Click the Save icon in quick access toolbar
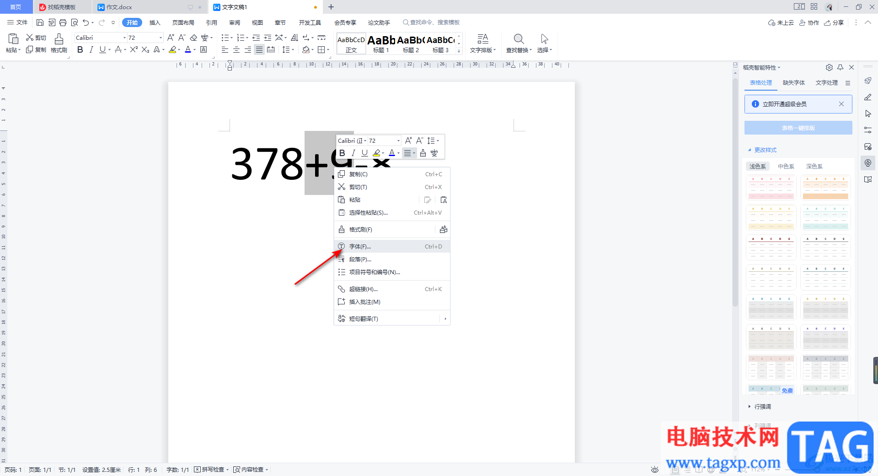The width and height of the screenshot is (878, 476). coord(40,22)
